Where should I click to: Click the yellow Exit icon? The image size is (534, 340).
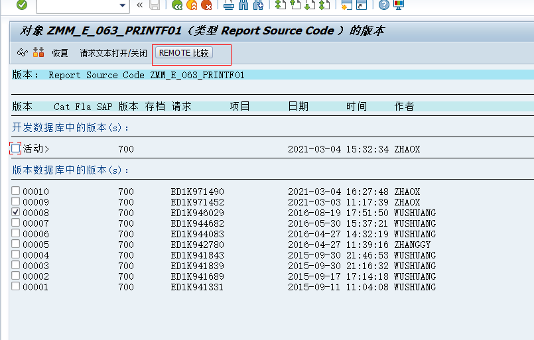point(192,5)
